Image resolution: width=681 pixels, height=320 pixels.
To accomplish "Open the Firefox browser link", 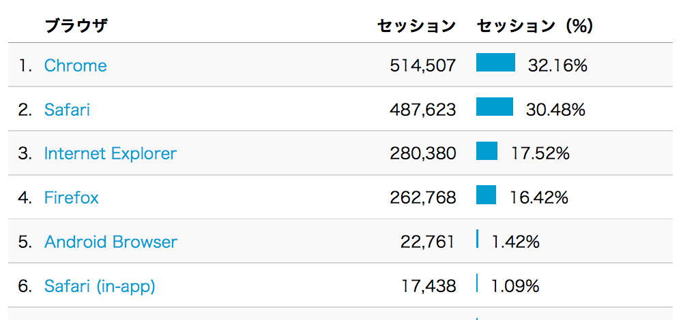I will 71,197.
